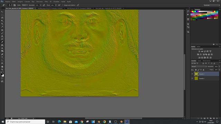Screen dimensions: 221x124
Task: Toggle layer filtering switch
Action: (x=220, y=63)
